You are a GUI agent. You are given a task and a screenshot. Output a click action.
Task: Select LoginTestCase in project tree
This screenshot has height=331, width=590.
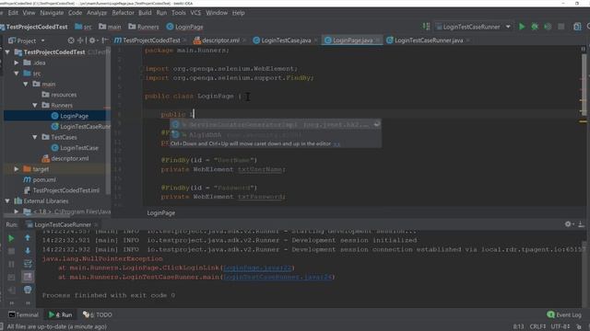coord(79,148)
